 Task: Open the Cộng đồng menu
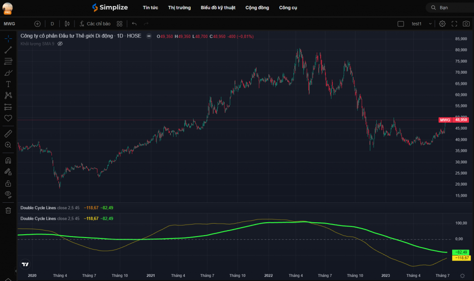click(257, 7)
